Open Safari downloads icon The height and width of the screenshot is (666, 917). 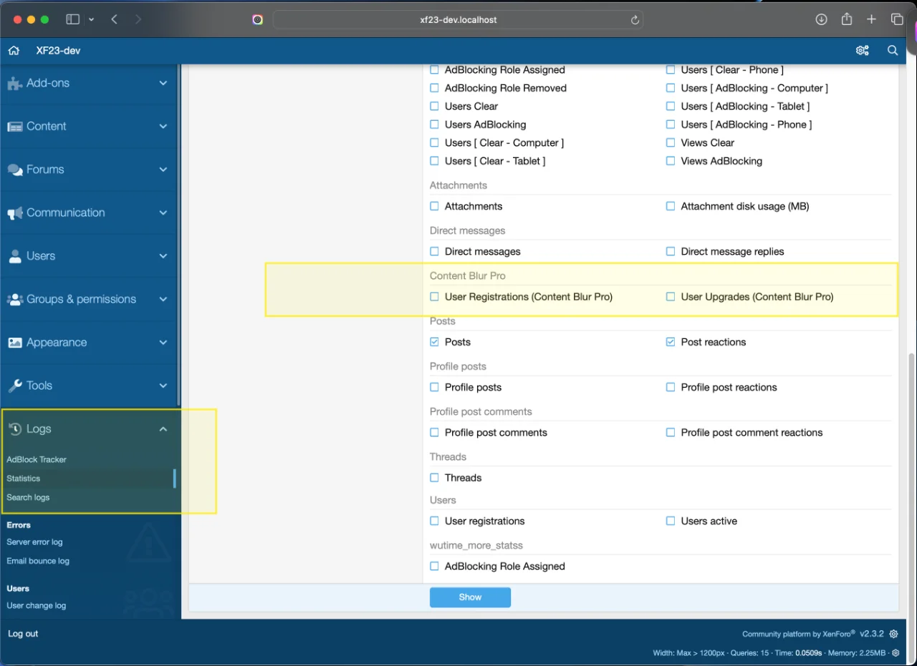(822, 19)
